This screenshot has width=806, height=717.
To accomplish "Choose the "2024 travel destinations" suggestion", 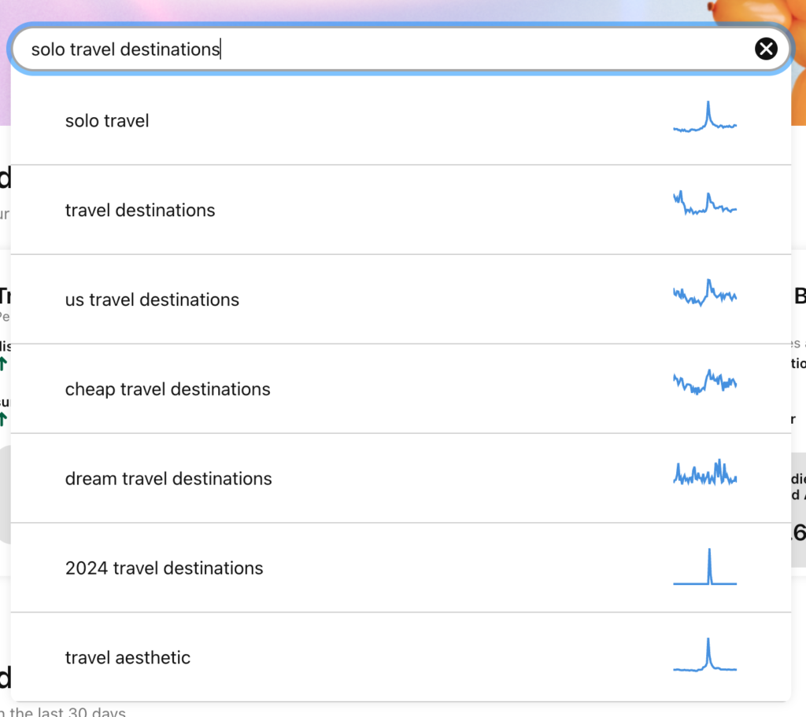I will 164,568.
